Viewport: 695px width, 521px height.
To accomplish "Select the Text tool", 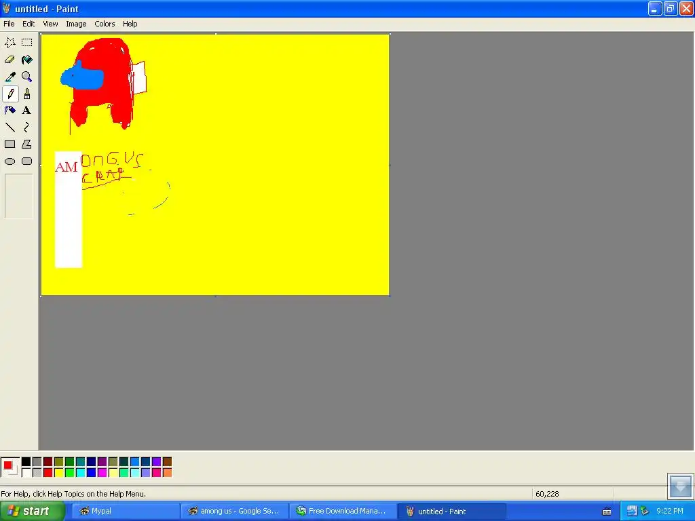I will pyautogui.click(x=26, y=111).
